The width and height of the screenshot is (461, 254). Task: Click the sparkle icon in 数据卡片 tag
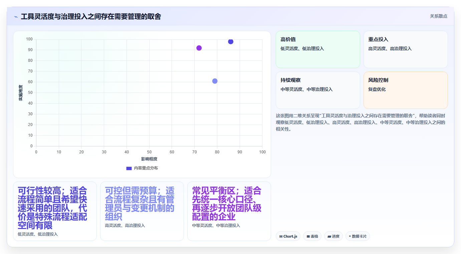(x=350, y=236)
